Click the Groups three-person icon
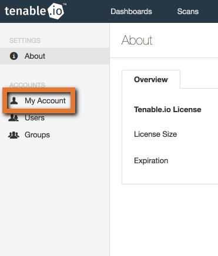 point(14,135)
